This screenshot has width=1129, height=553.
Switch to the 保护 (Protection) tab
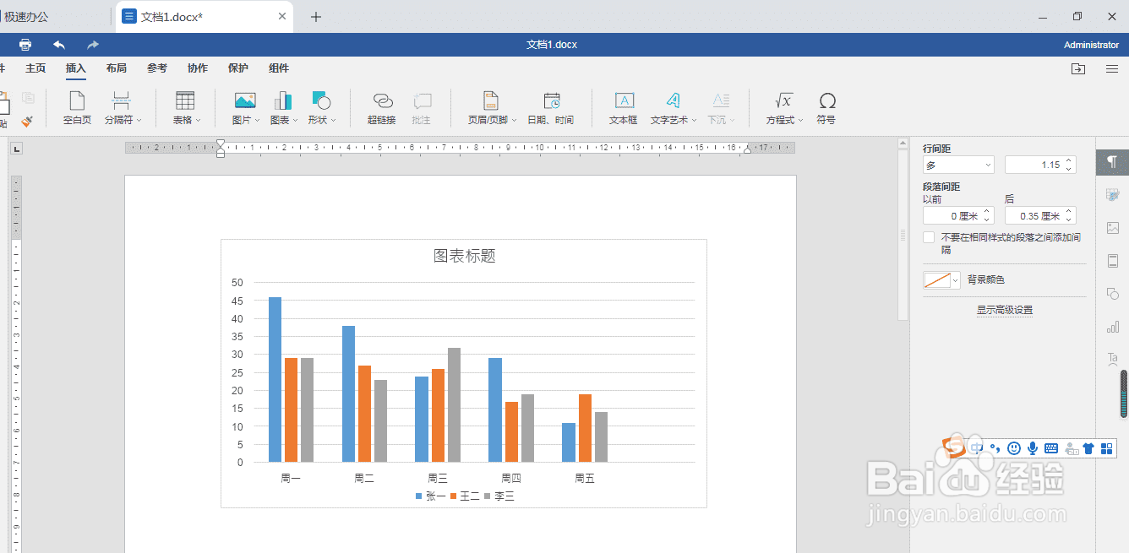coord(238,68)
